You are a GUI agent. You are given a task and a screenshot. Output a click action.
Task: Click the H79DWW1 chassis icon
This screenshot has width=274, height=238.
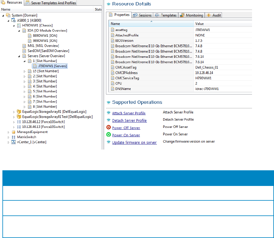[x=19, y=26]
